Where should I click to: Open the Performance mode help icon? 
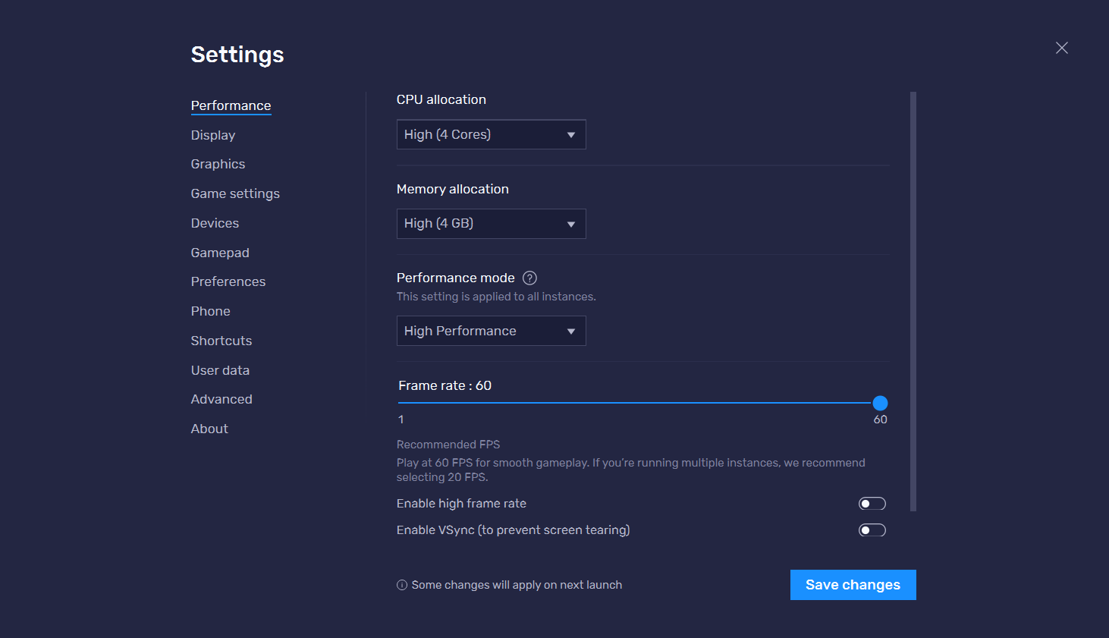pos(530,278)
